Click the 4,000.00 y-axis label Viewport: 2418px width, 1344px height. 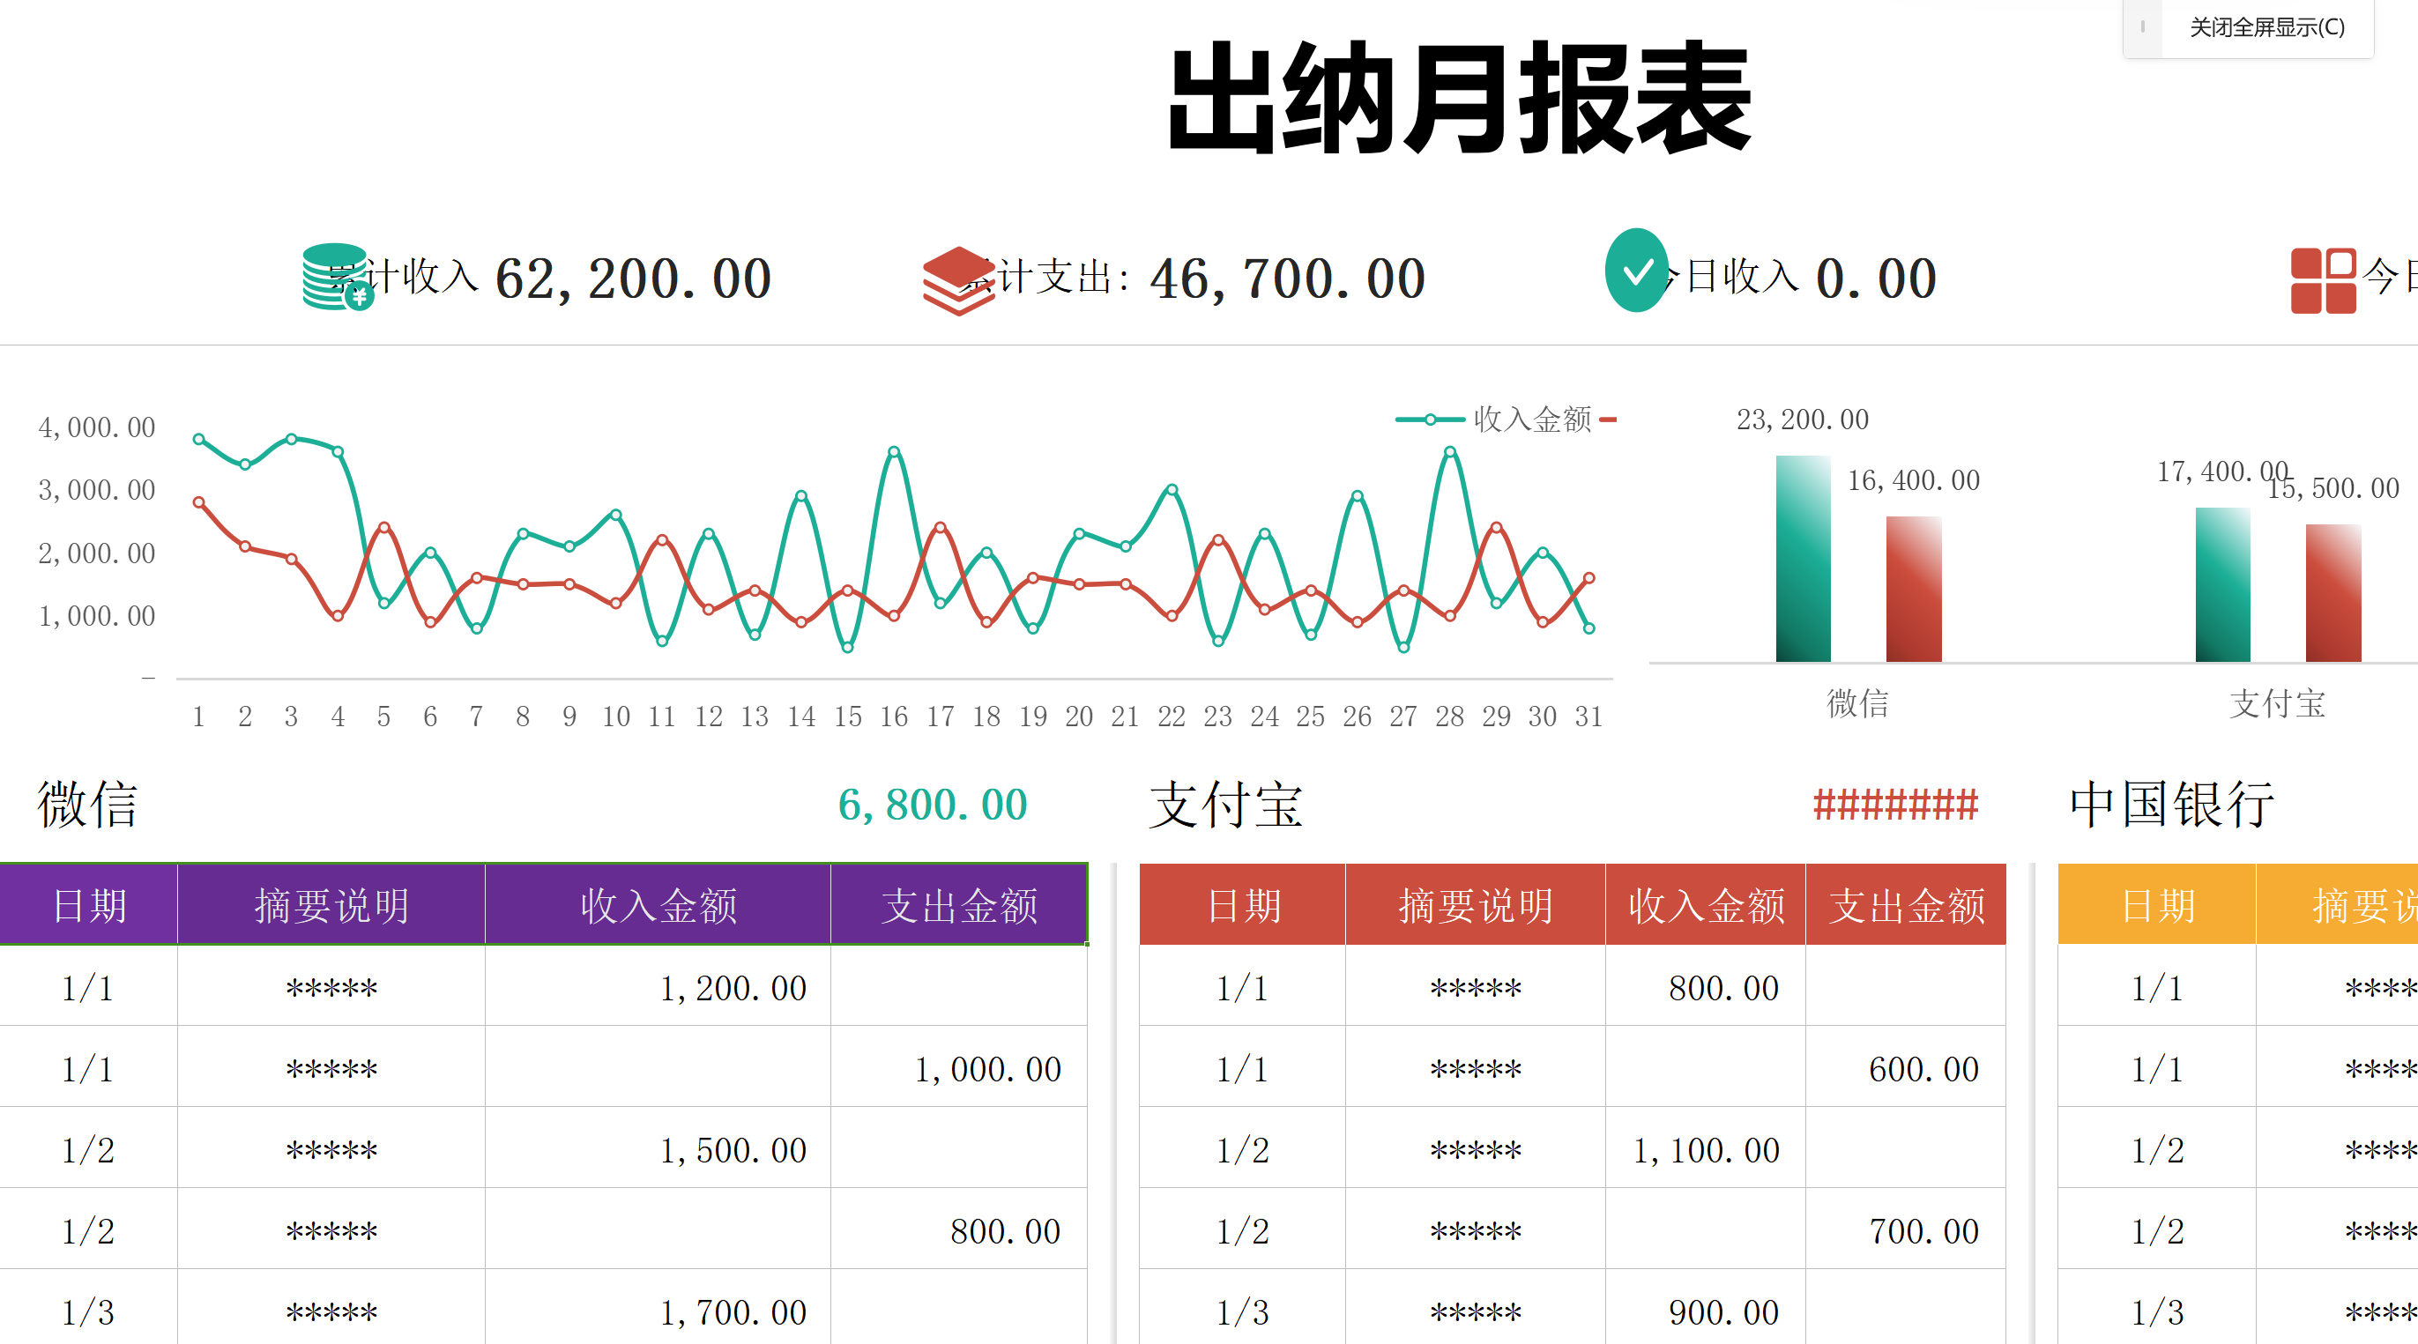[x=97, y=427]
